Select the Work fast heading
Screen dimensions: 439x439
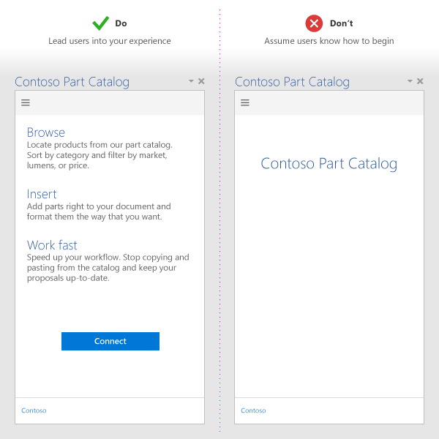coord(52,245)
